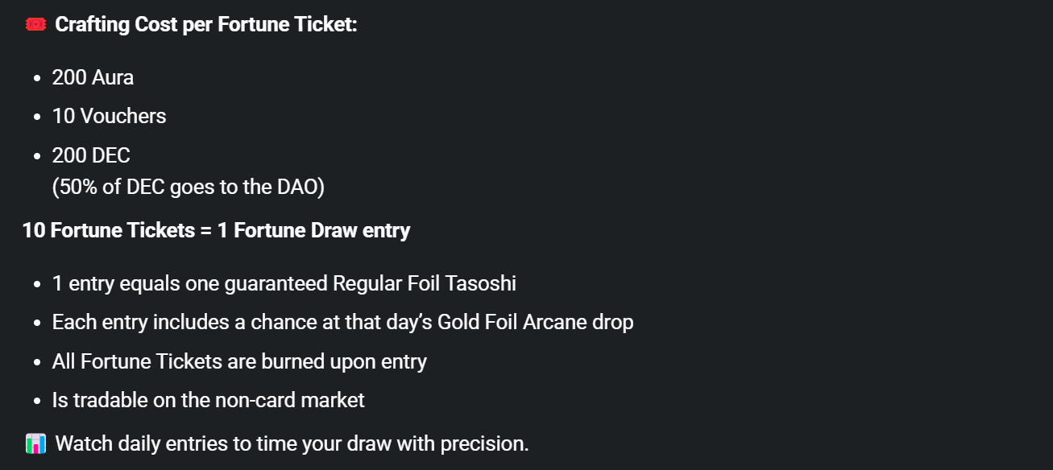Click the 50% of DEC goes to DAO note
This screenshot has width=1053, height=470.
click(189, 187)
